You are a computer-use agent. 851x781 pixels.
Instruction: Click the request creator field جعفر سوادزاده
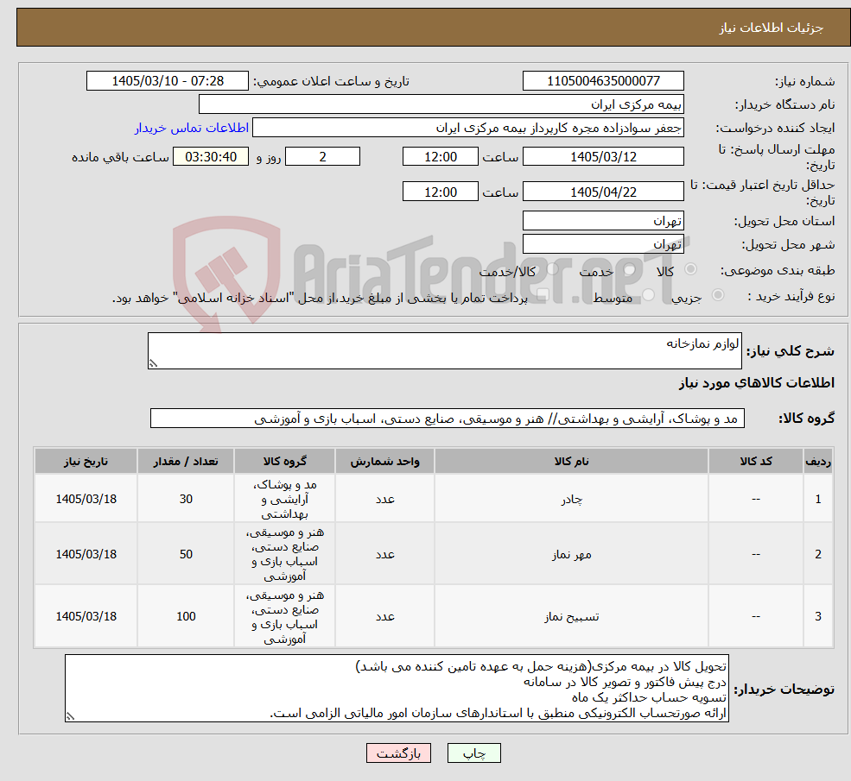click(467, 128)
